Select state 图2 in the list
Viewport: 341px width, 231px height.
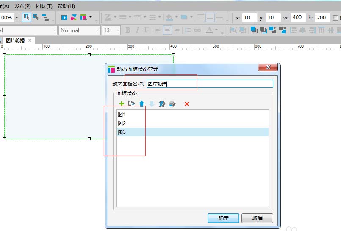pos(192,123)
